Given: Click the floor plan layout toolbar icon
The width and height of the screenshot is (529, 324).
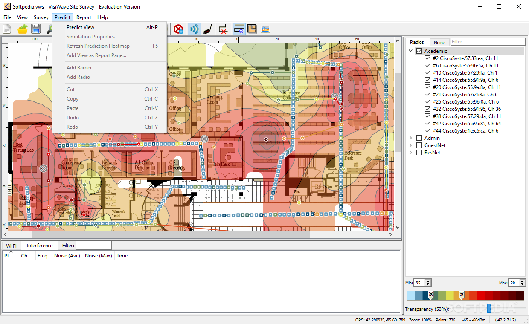Looking at the screenshot, I should click(x=252, y=29).
